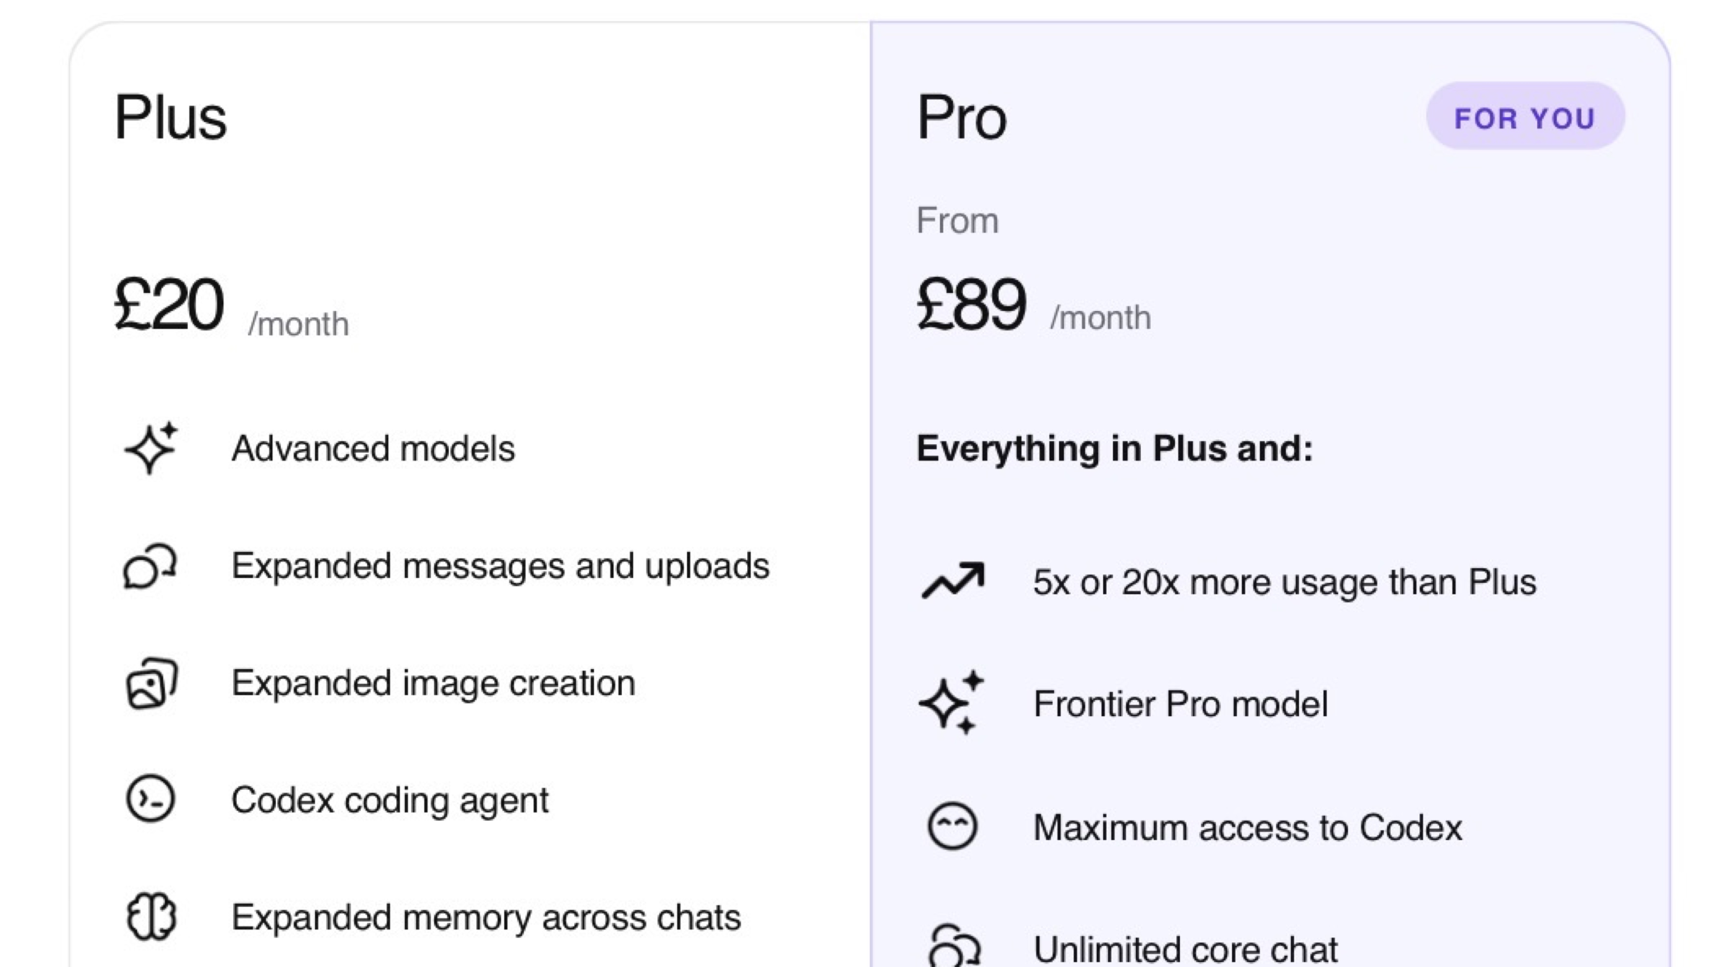Click the Maximum access to Codex icon
The height and width of the screenshot is (967, 1720).
point(953,826)
